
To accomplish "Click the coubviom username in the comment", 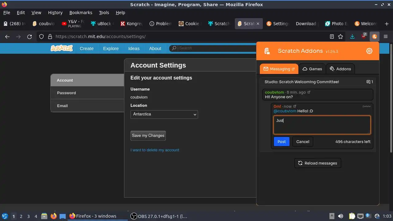I will pos(274,92).
